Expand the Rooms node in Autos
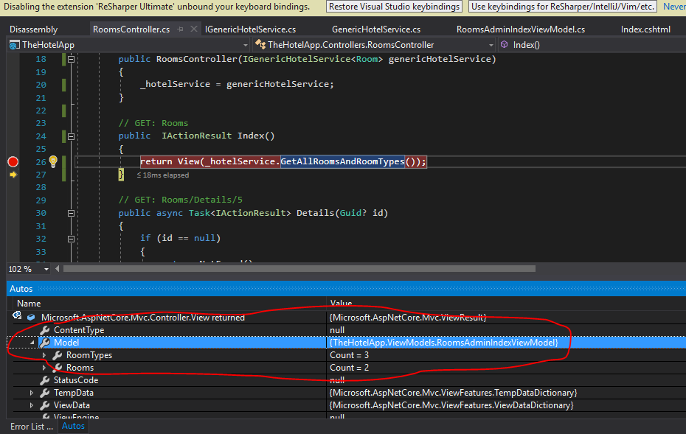 pos(44,368)
